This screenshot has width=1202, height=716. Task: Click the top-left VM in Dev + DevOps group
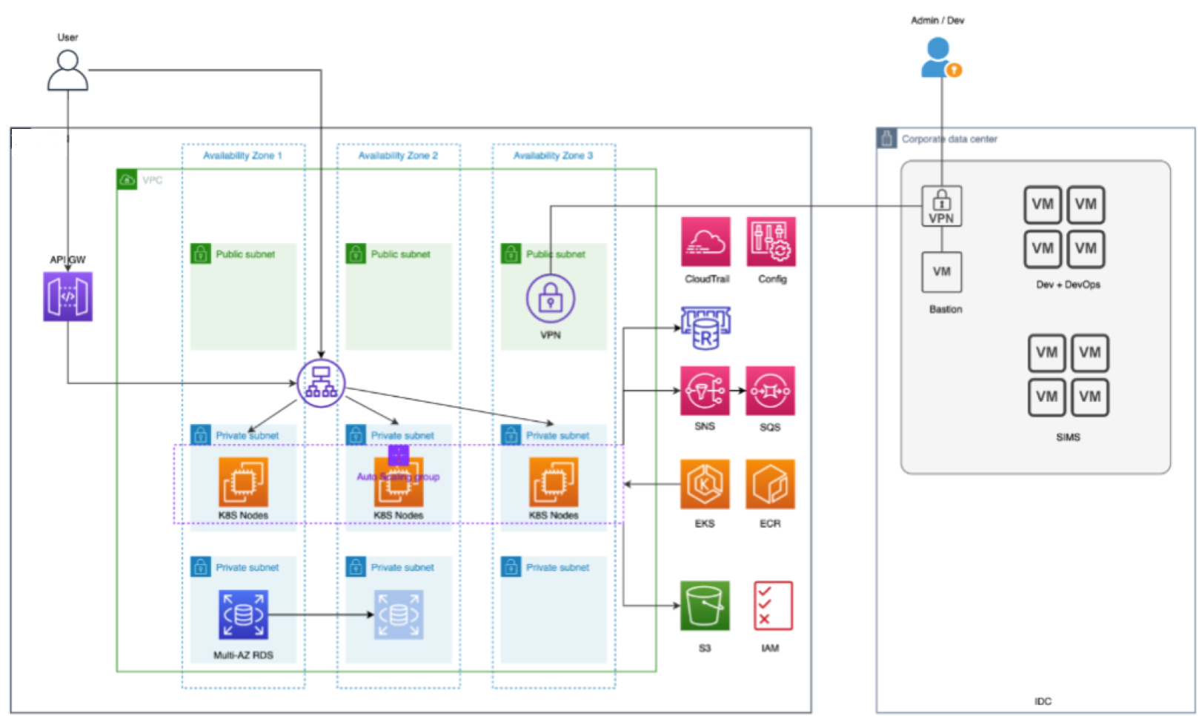1043,205
